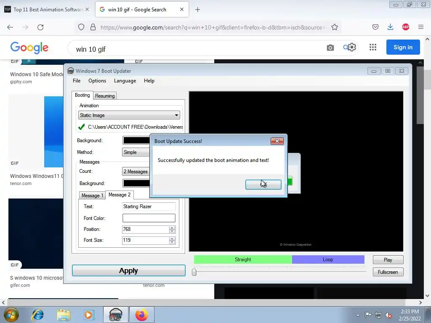Screen dimensions: 431x323
Task: Switch to Top 11 Best Animation Software tab
Action: click(47, 9)
